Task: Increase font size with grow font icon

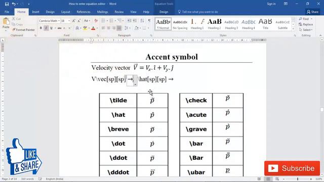Action: click(74, 21)
